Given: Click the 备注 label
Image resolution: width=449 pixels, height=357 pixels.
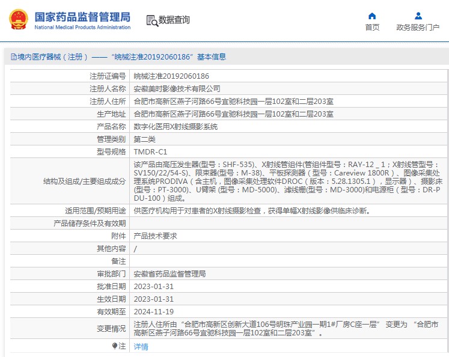Looking at the screenshot, I should (118, 261).
